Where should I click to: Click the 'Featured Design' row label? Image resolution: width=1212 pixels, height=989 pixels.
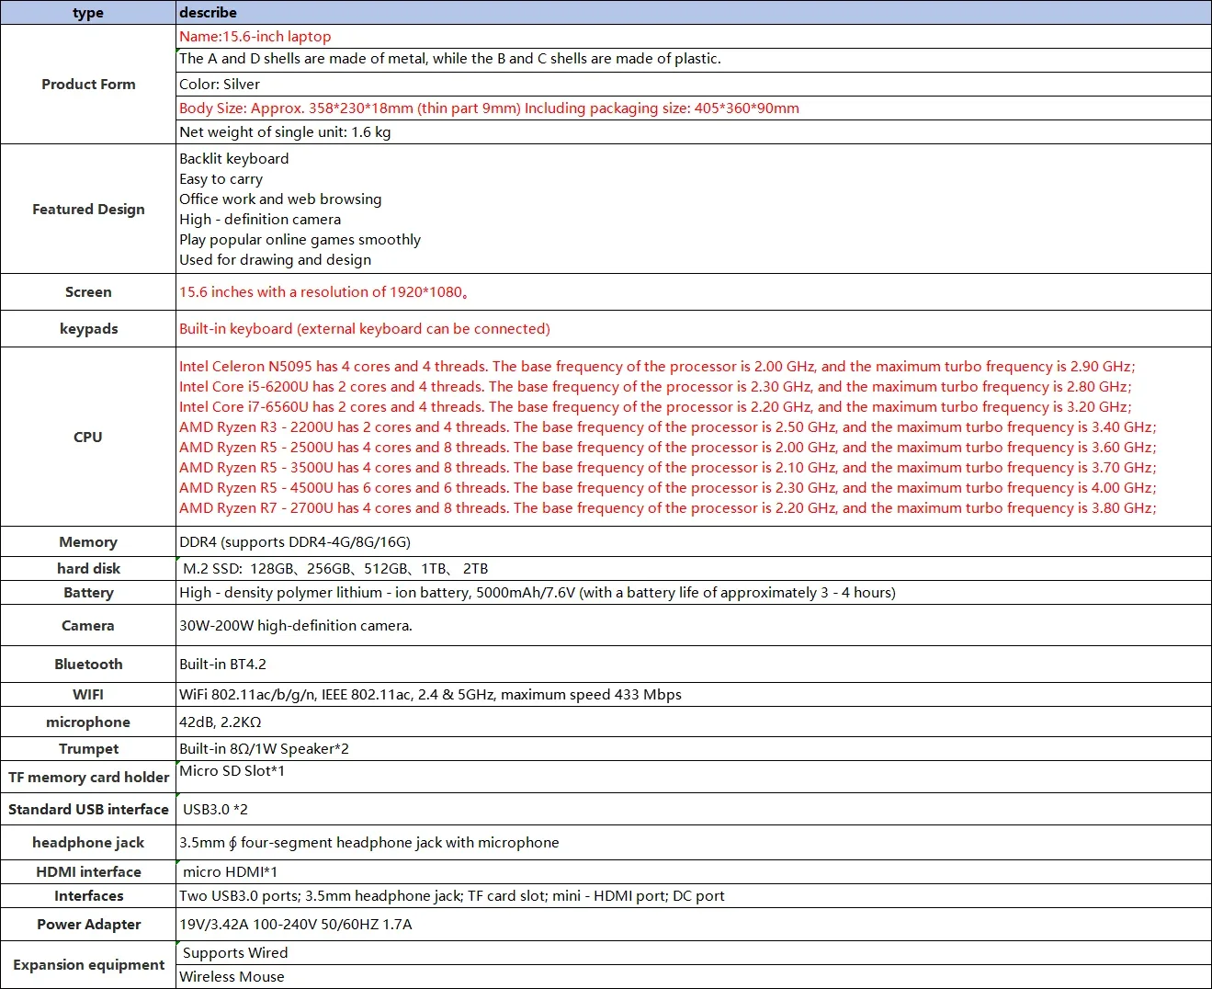click(x=88, y=209)
